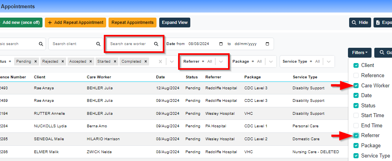Screen dimensions: 392x161
Task: Sort by Service Type column header
Action: pyautogui.click(x=305, y=77)
